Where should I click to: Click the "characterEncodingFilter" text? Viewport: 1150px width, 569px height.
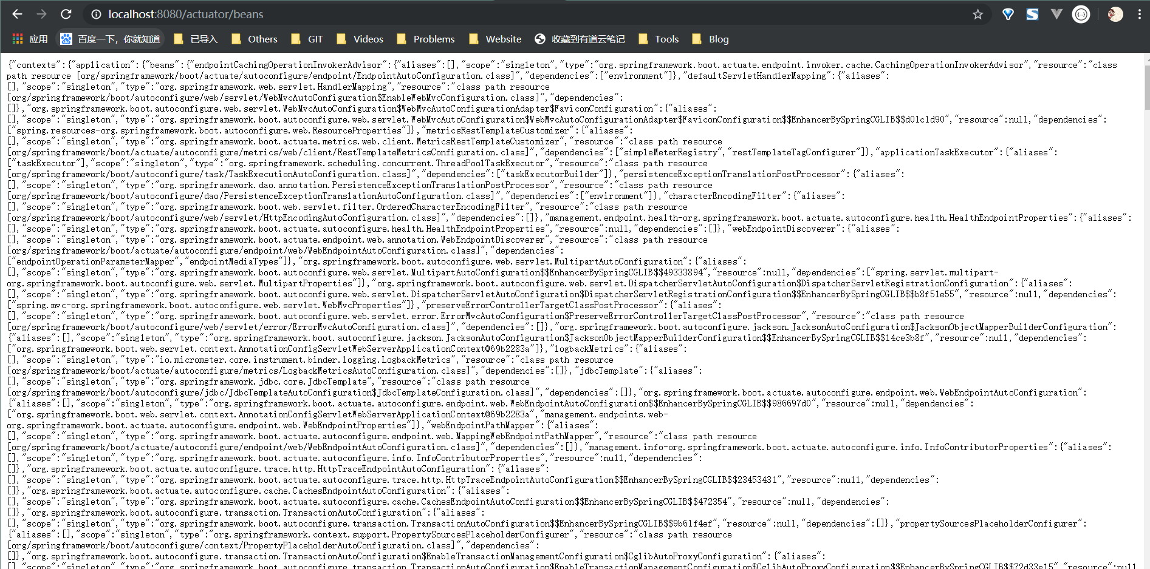point(725,196)
